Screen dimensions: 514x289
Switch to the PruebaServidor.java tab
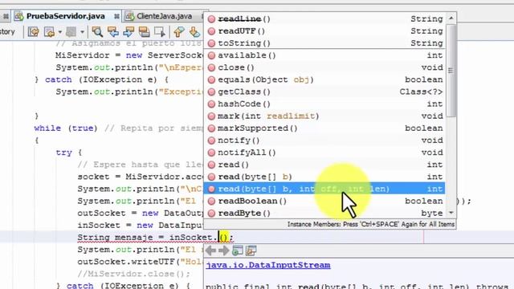pyautogui.click(x=66, y=16)
